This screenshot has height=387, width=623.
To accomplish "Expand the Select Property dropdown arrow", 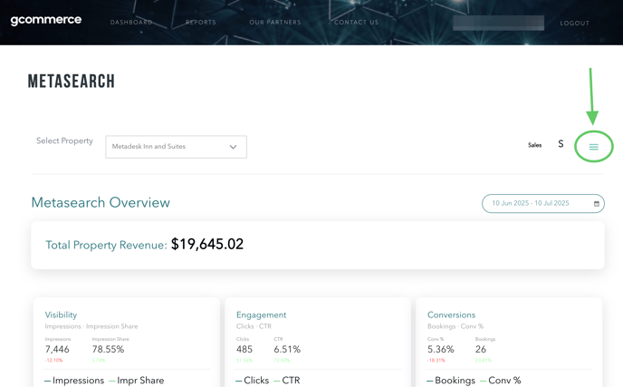I will 233,147.
